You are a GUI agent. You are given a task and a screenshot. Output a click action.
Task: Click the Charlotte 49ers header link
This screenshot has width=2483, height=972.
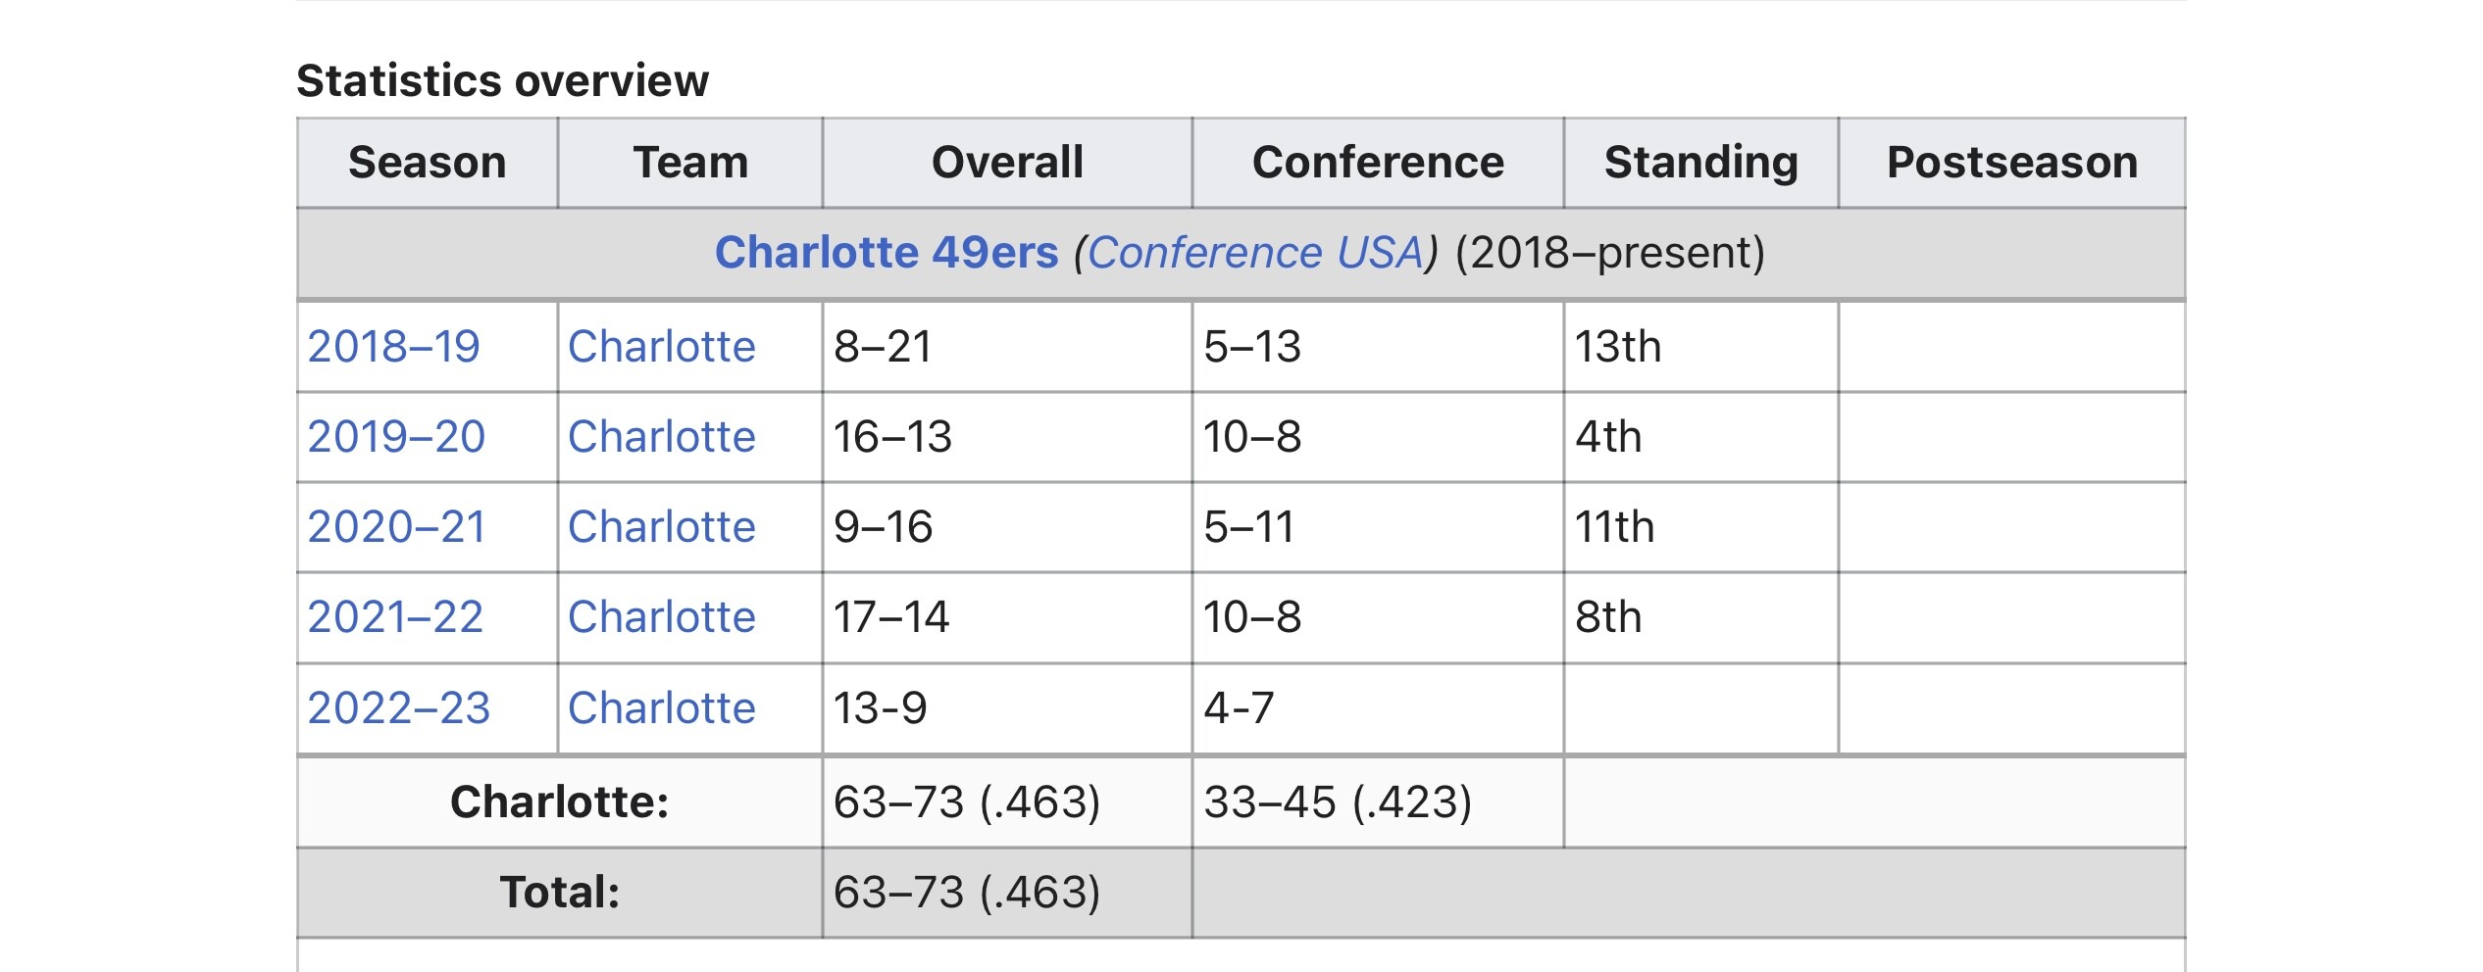(887, 253)
